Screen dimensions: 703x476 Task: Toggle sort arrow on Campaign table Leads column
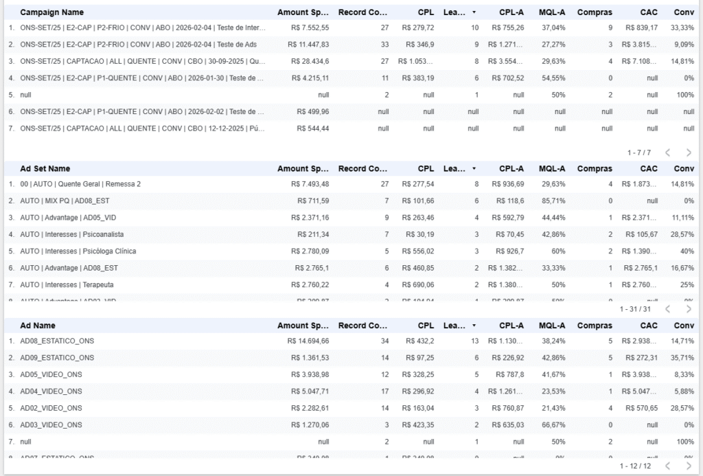point(474,12)
